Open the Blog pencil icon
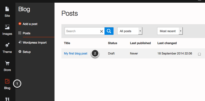 pyautogui.click(x=7, y=81)
